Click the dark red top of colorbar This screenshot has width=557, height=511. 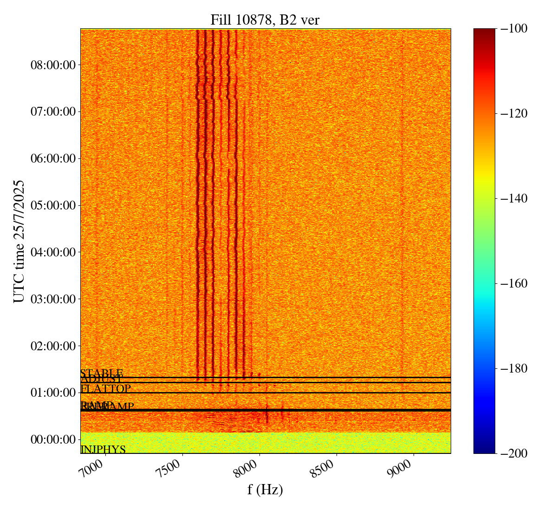[484, 32]
